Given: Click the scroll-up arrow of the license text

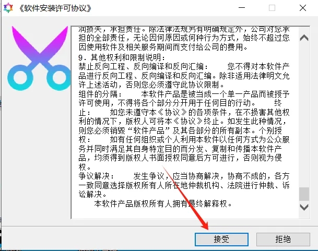Looking at the screenshot, I should 304,38.
